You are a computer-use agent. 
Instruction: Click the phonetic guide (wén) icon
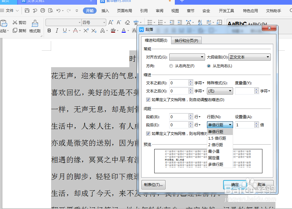136,22
